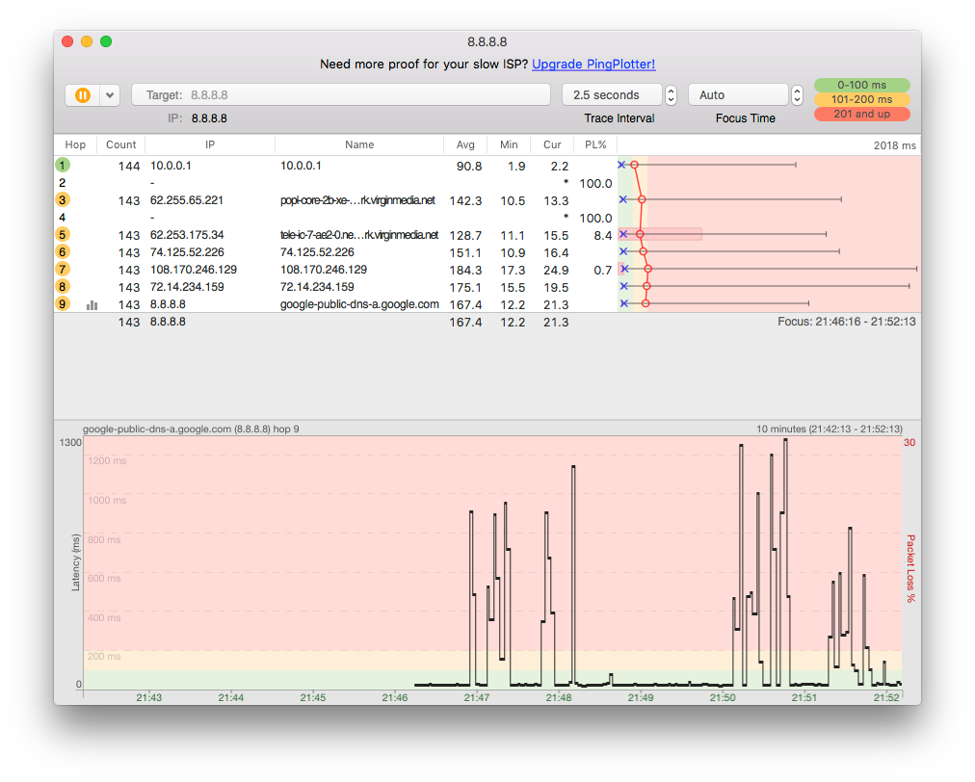
Task: Sort by the Name column header
Action: click(x=359, y=144)
